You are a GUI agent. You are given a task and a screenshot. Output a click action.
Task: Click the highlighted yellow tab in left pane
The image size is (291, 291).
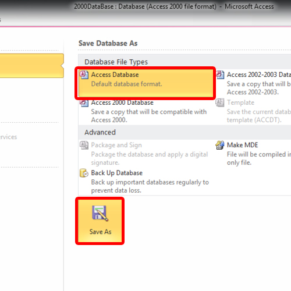[32, 66]
